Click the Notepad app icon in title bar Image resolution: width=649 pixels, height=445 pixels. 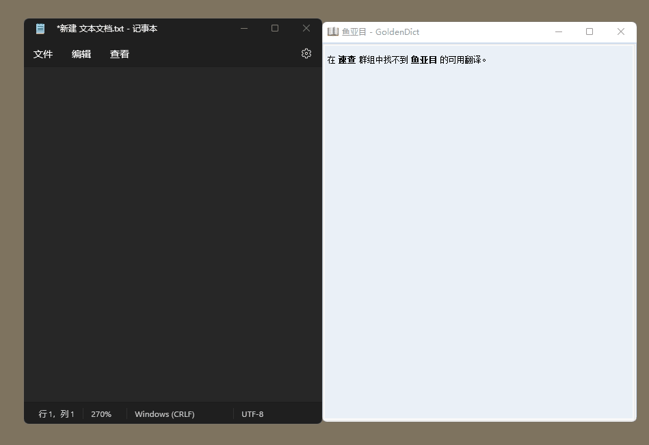(x=40, y=29)
